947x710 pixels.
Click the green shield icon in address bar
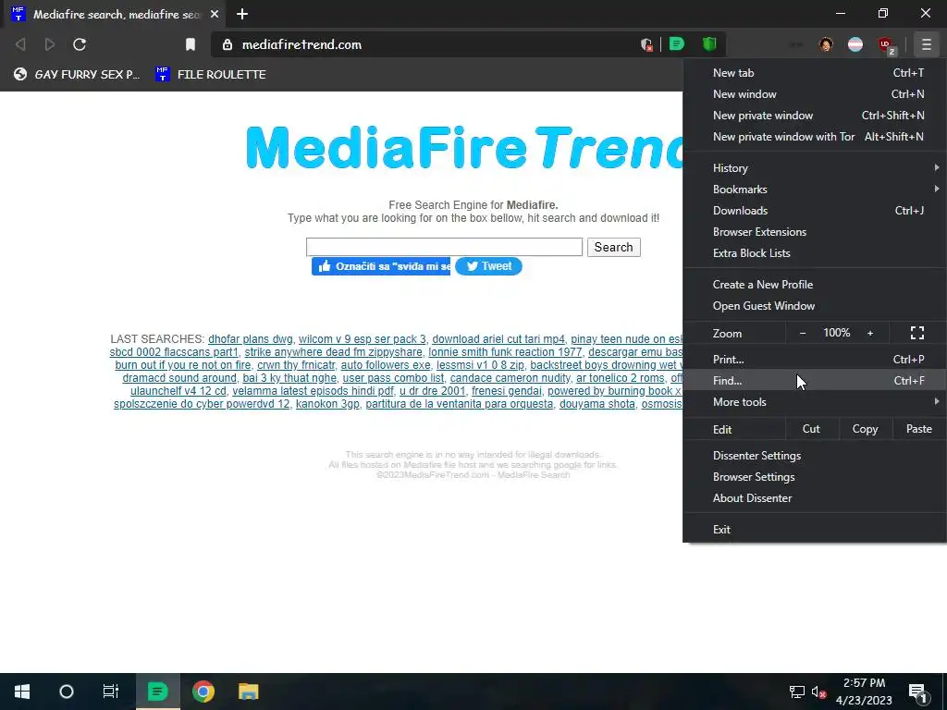(709, 44)
